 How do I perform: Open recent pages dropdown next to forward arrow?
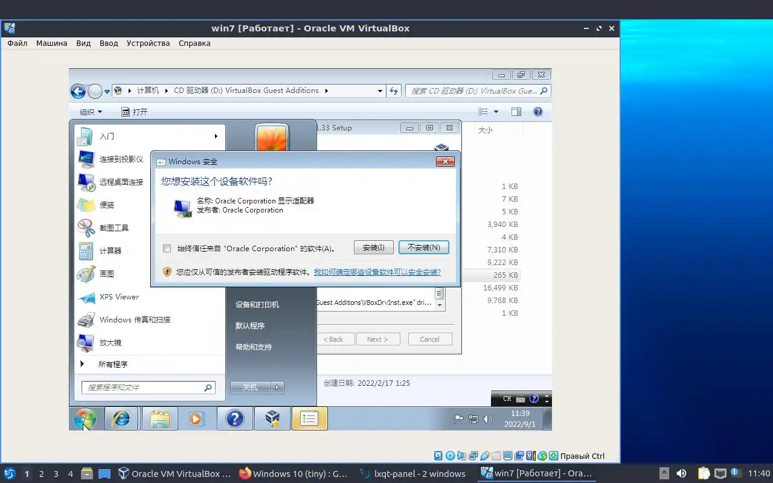(107, 92)
